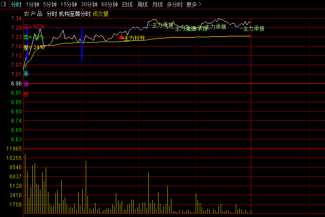
Task: Click the 7.34 price axis label
Action: pyautogui.click(x=16, y=19)
